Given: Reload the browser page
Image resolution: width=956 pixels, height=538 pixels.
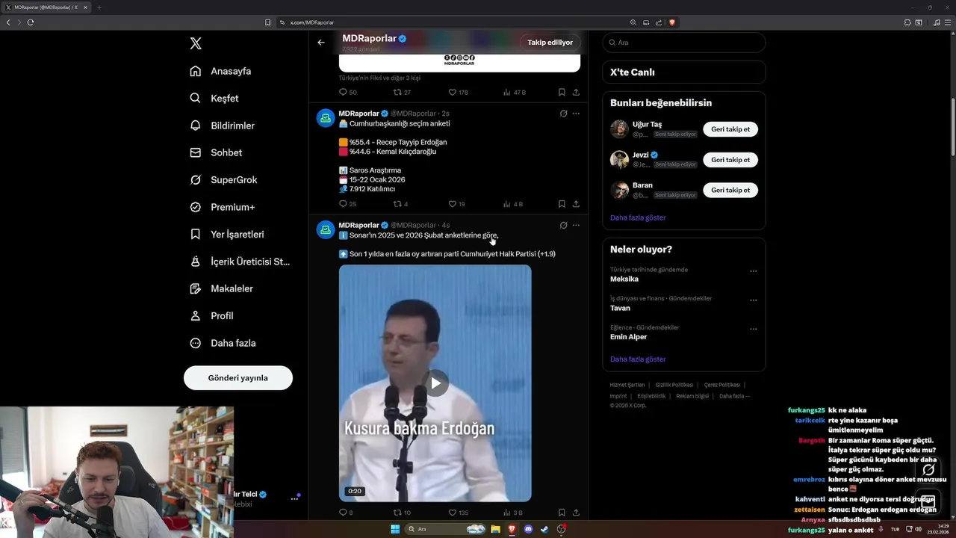Looking at the screenshot, I should click(x=31, y=22).
